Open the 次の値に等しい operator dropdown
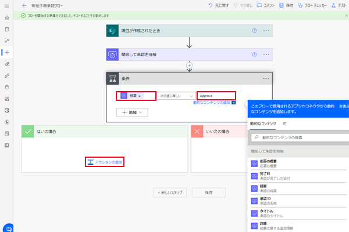Screen dimensions: 349x232 pyautogui.click(x=176, y=96)
